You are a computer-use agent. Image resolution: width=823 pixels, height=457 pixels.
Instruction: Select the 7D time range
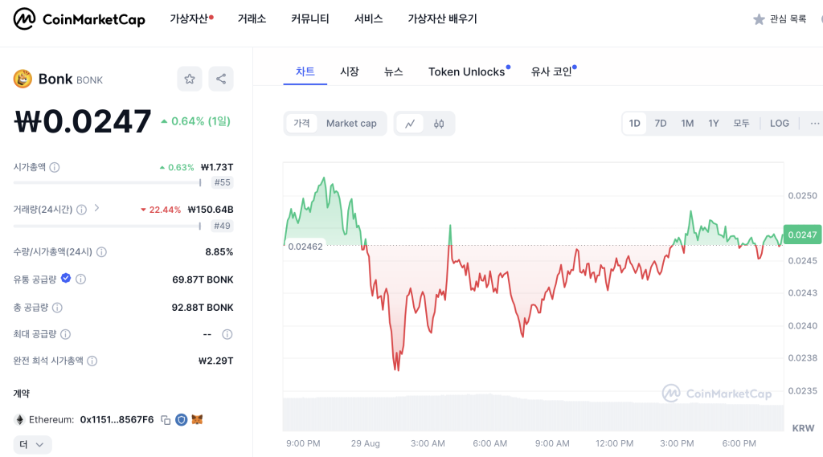(661, 124)
